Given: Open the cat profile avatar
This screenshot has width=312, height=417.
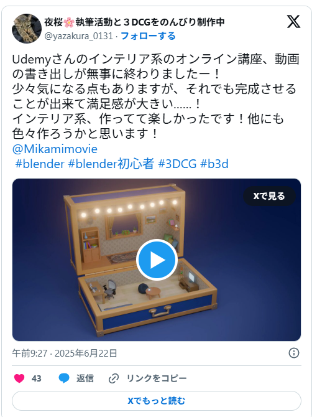Looking at the screenshot, I should pos(27,29).
